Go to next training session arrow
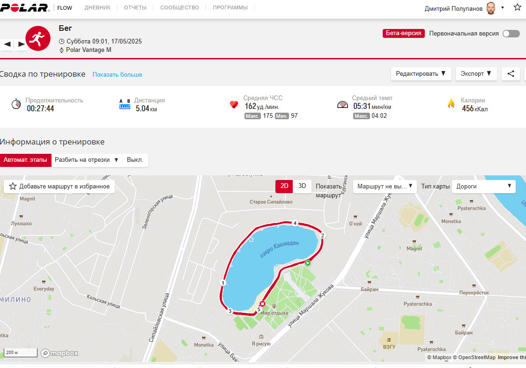This screenshot has width=526, height=368. click(21, 44)
